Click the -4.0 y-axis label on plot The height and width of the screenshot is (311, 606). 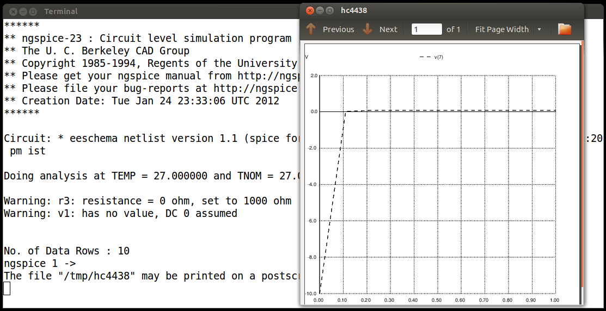tap(313, 184)
